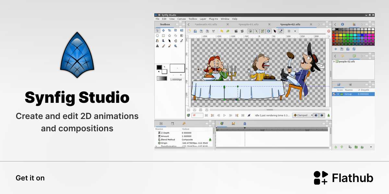Screen dimensions: 389x194
Task: Click the Save All icon
Action: click(214, 31)
